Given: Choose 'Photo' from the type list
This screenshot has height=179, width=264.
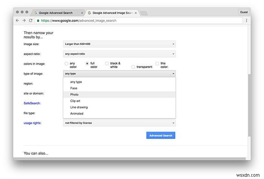Looking at the screenshot, I should pos(120,95).
